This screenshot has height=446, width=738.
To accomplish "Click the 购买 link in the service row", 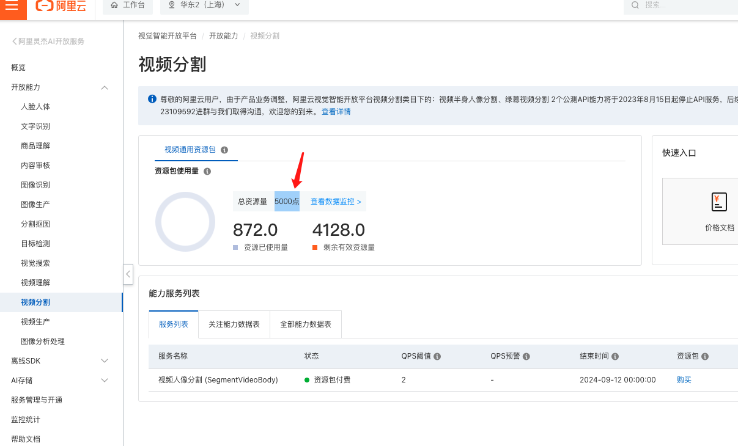I will coord(684,380).
